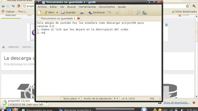Click the ad info icon

pos(166,25)
